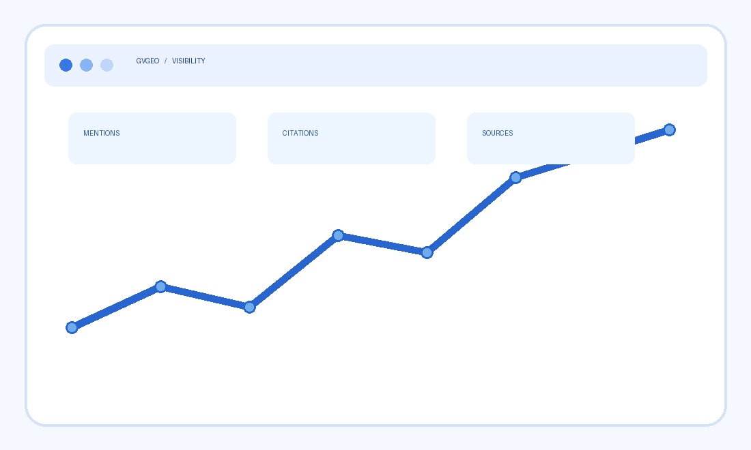Select the first data point on the line chart
The width and height of the screenshot is (751, 450).
tap(72, 327)
